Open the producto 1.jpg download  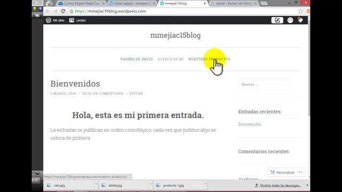(179, 186)
